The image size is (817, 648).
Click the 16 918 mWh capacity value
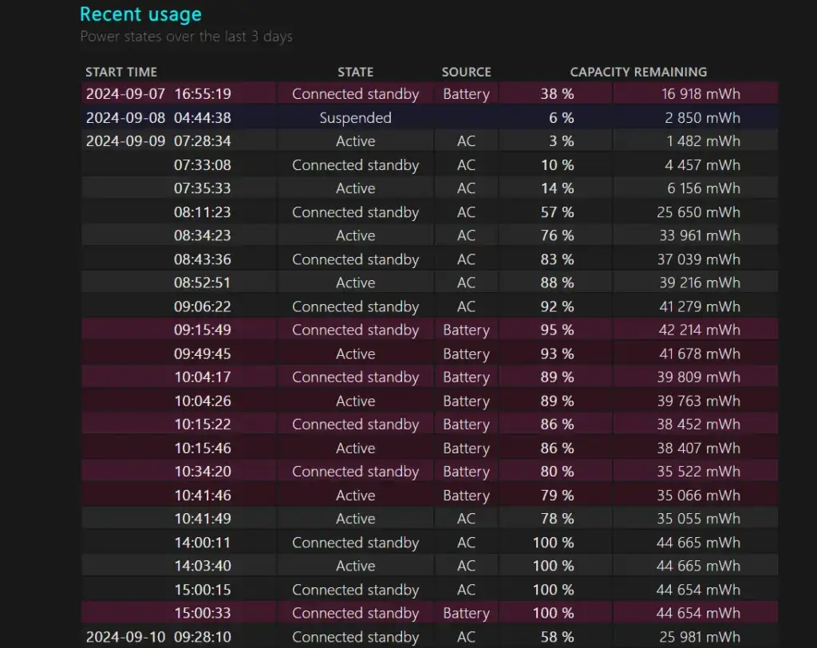point(701,94)
